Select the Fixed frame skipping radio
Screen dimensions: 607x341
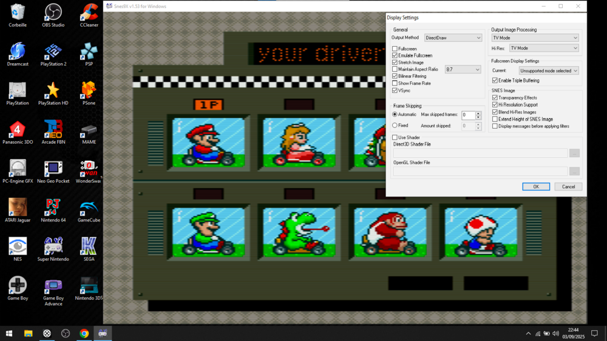395,126
